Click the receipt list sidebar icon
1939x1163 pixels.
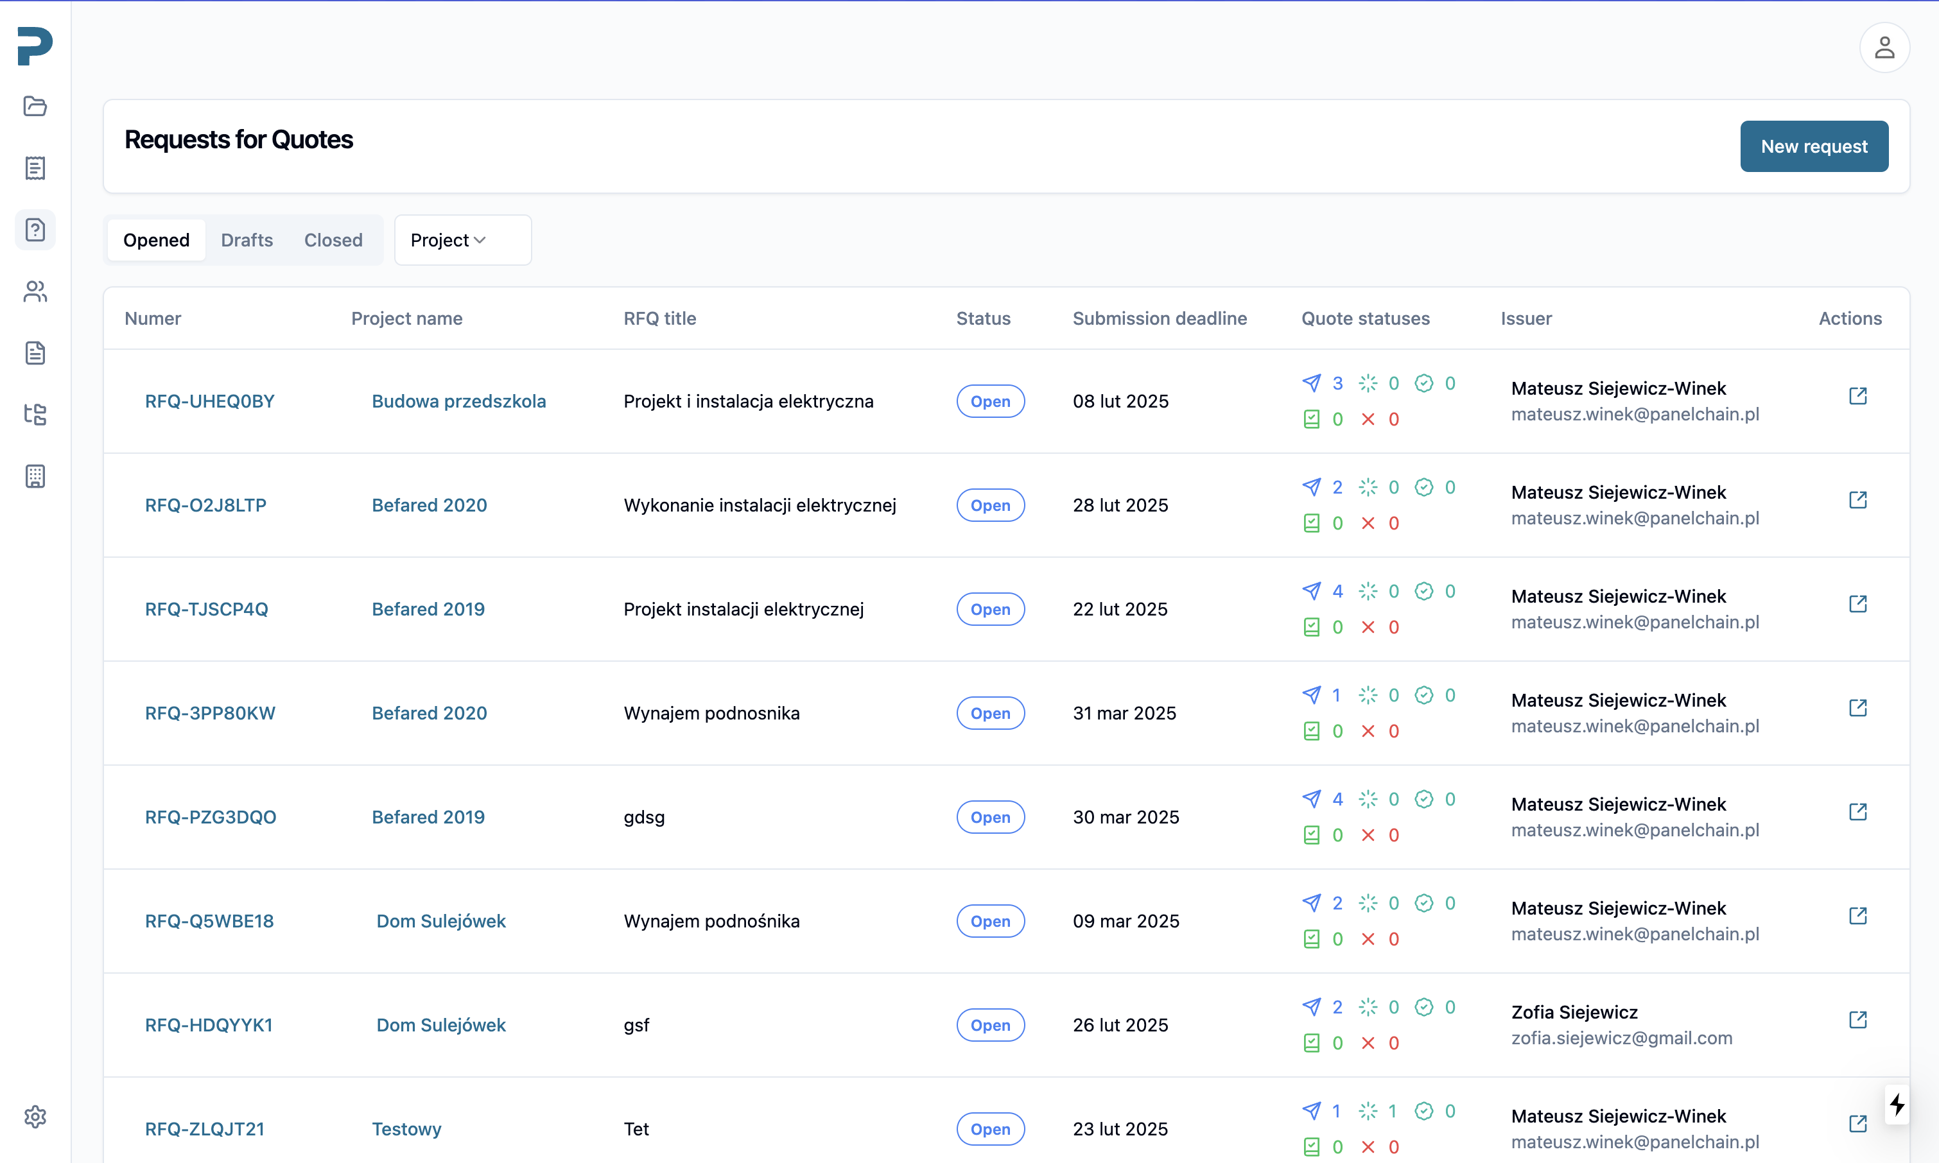click(35, 168)
